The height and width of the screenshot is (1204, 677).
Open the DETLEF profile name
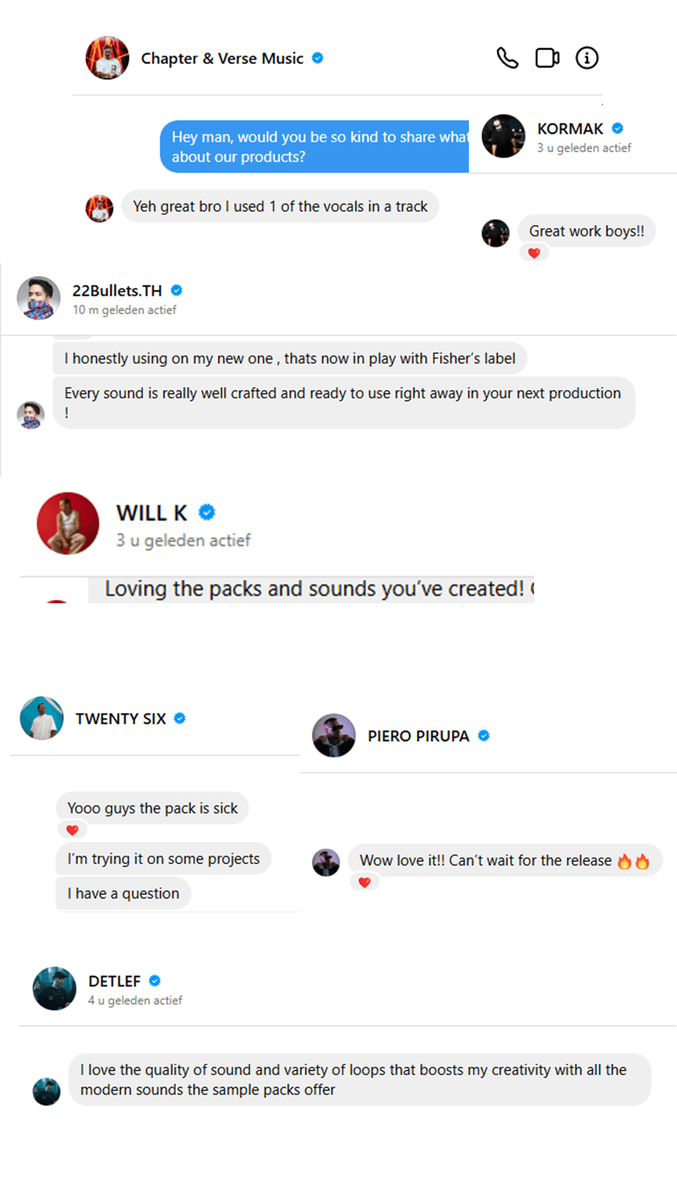click(x=115, y=981)
